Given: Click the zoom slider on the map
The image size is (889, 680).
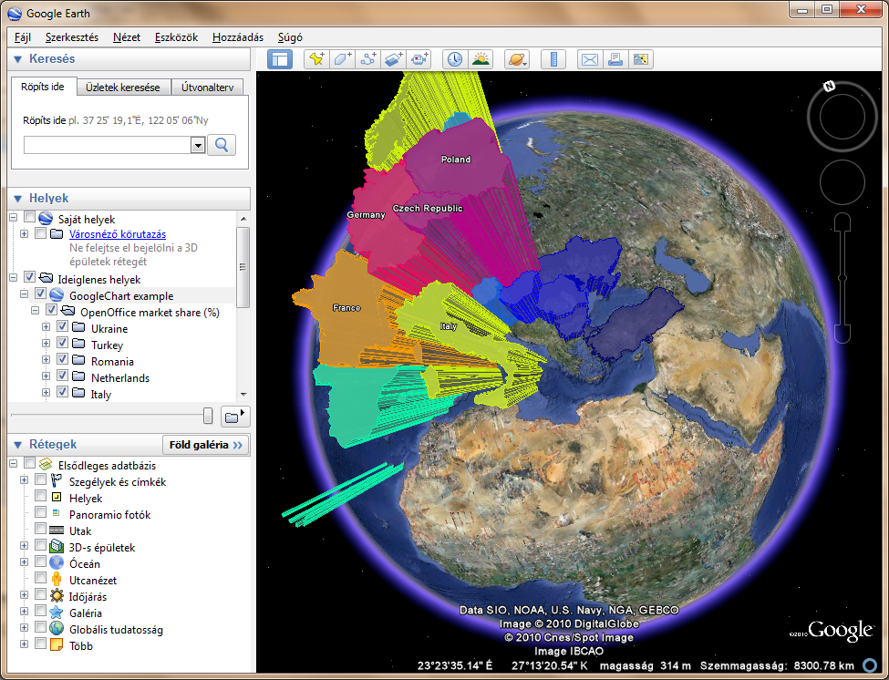Looking at the screenshot, I should 842,278.
